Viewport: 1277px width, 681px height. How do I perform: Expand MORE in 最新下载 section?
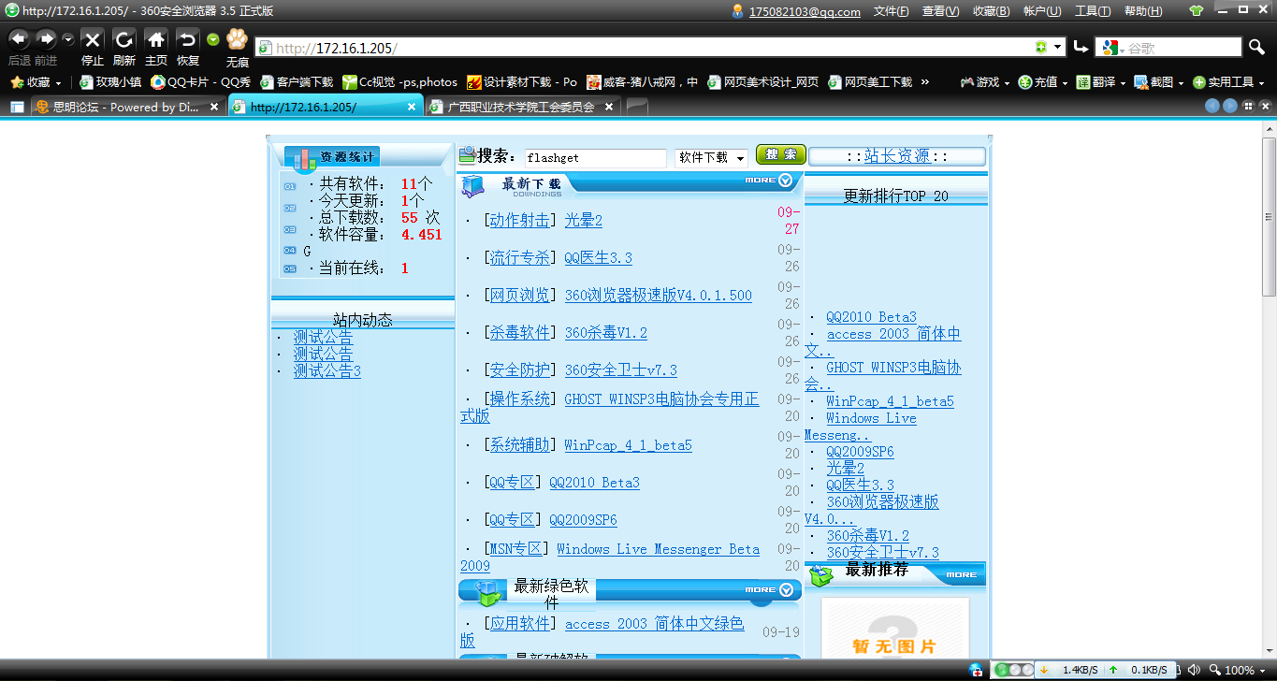coord(769,180)
